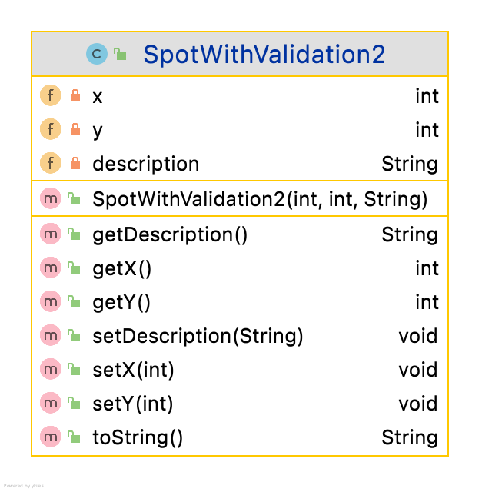Image resolution: width=492 pixels, height=492 pixels.
Task: Click the method icon beside getDescription()
Action: point(51,234)
